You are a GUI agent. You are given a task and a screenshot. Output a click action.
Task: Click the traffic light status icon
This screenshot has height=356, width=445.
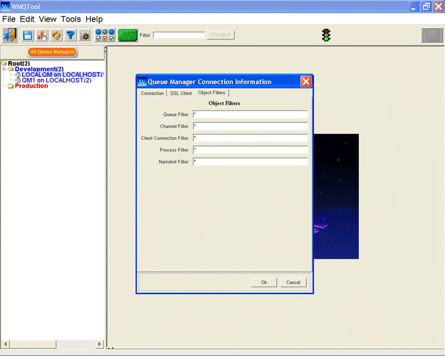(326, 34)
